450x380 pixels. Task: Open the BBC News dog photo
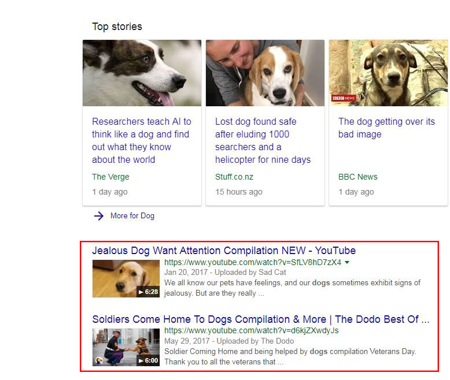(388, 73)
